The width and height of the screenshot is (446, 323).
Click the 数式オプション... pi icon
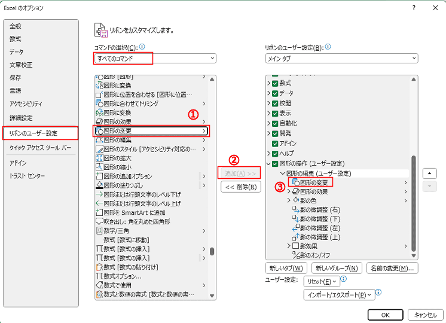[x=99, y=276]
